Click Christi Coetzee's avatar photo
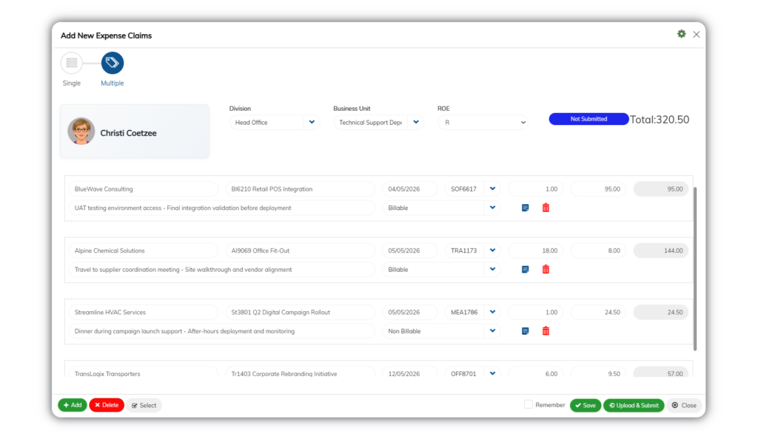Viewport: 758px width, 439px height. click(x=81, y=132)
